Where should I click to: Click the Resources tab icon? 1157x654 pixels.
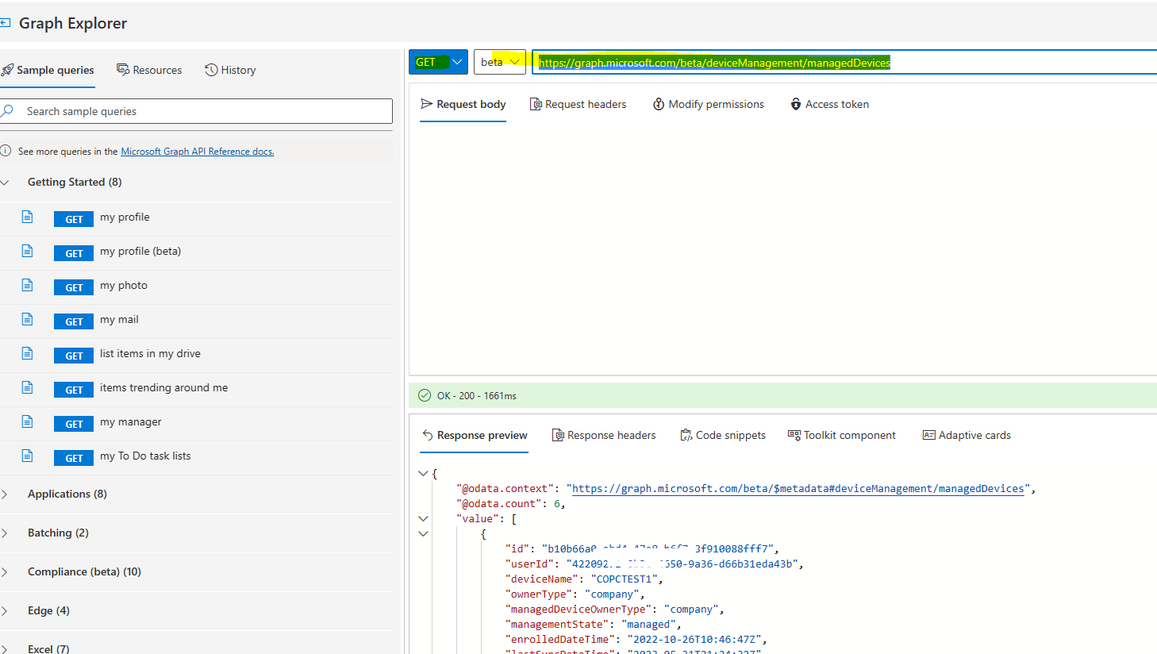pyautogui.click(x=123, y=70)
